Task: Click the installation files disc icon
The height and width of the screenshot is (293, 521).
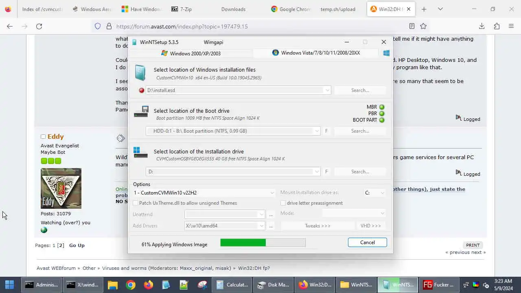Action: point(140,73)
